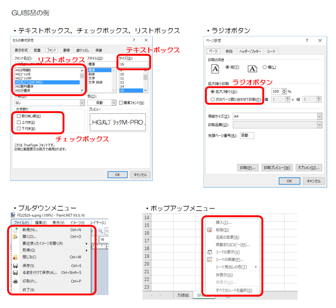Click the red delete icon beside 削除(D)

(x=209, y=230)
